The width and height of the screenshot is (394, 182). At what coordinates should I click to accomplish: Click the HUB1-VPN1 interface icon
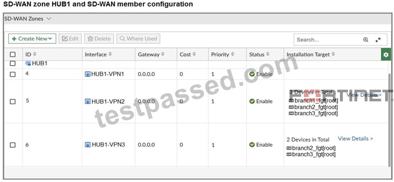88,74
